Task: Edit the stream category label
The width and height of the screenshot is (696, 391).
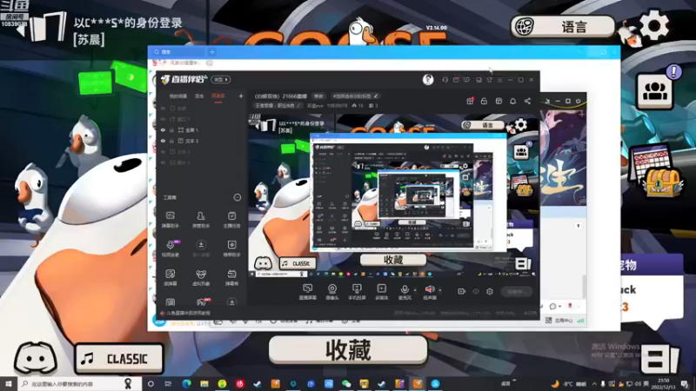Action: 278,105
